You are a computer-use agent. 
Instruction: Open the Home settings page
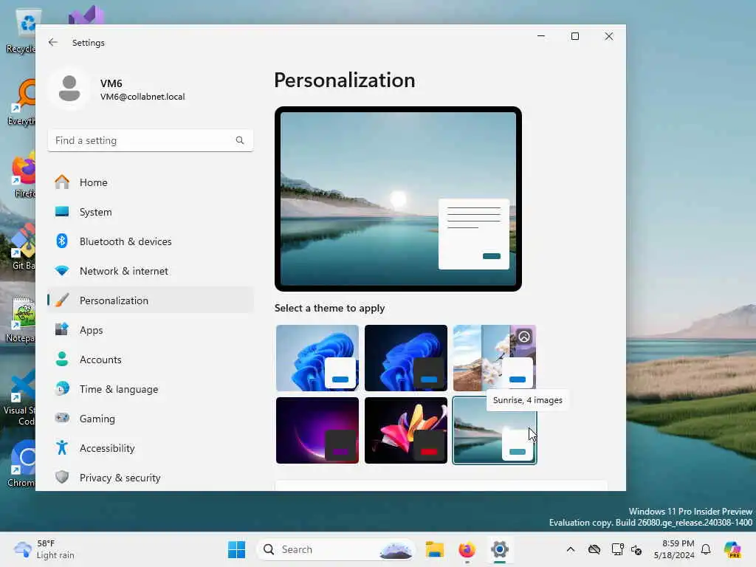151,182
